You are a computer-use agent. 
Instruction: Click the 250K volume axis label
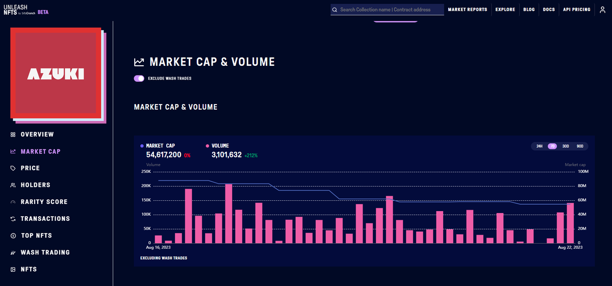tap(145, 172)
